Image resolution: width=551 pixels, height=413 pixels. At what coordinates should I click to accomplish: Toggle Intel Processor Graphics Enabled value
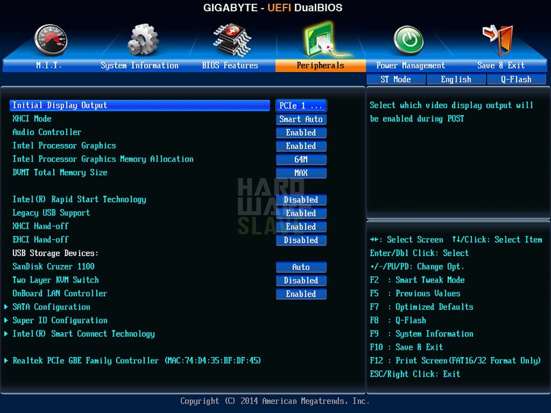pos(301,146)
